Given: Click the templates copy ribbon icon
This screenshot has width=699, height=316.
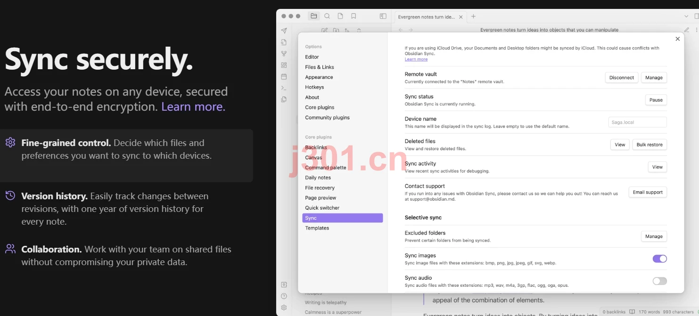Looking at the screenshot, I should click(x=284, y=99).
